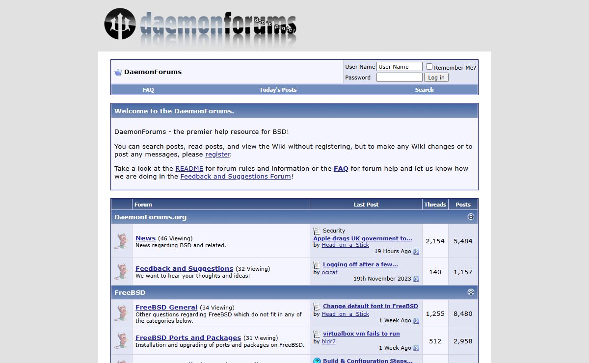Click the DaemonForums.org category heading

tap(150, 217)
